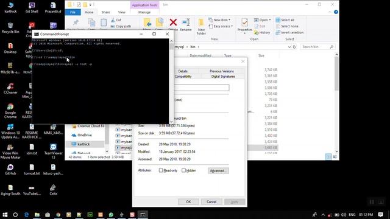Screen dimensions: 390x219
Task: Click the volume icon in system tray
Action: coord(344,215)
